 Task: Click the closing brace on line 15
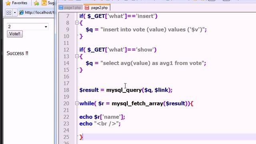(x=81, y=70)
